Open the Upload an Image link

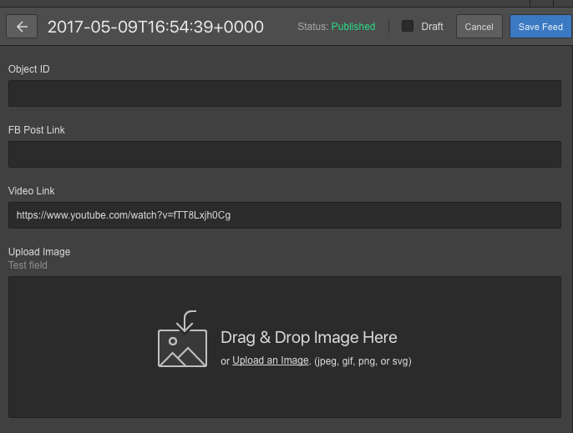pos(271,360)
